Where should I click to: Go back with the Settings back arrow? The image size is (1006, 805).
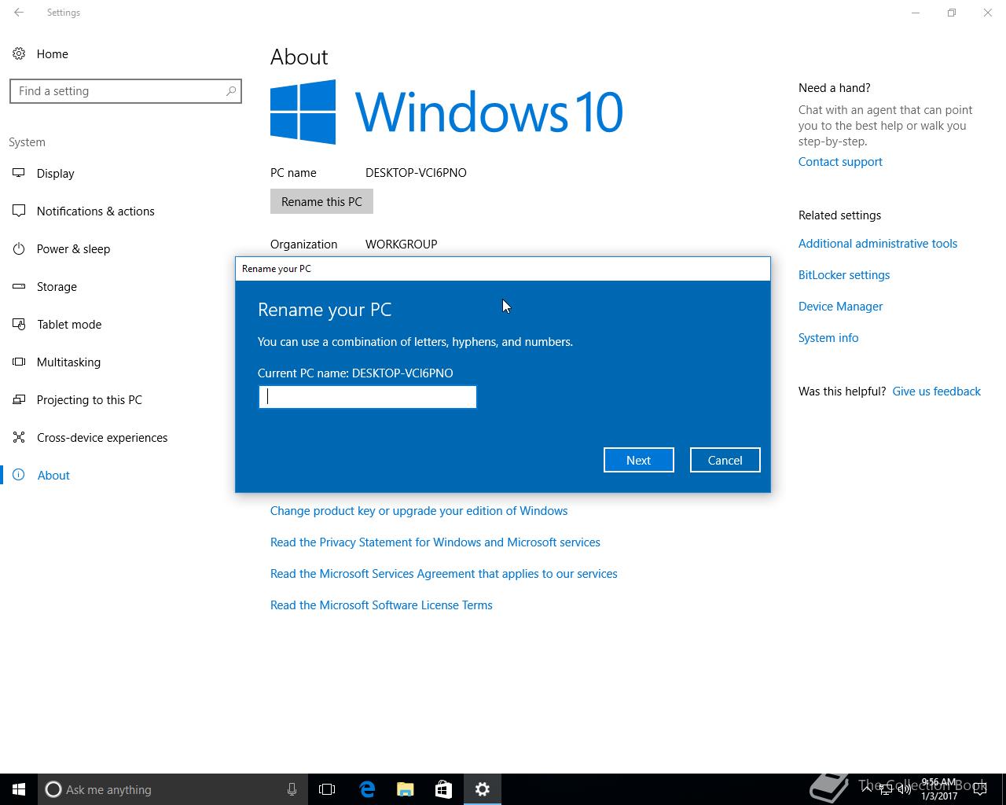(19, 13)
